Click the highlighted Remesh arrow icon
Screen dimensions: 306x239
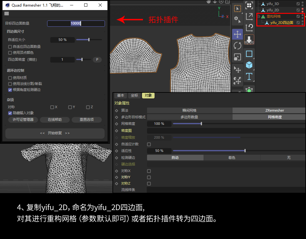pyautogui.click(x=249, y=39)
